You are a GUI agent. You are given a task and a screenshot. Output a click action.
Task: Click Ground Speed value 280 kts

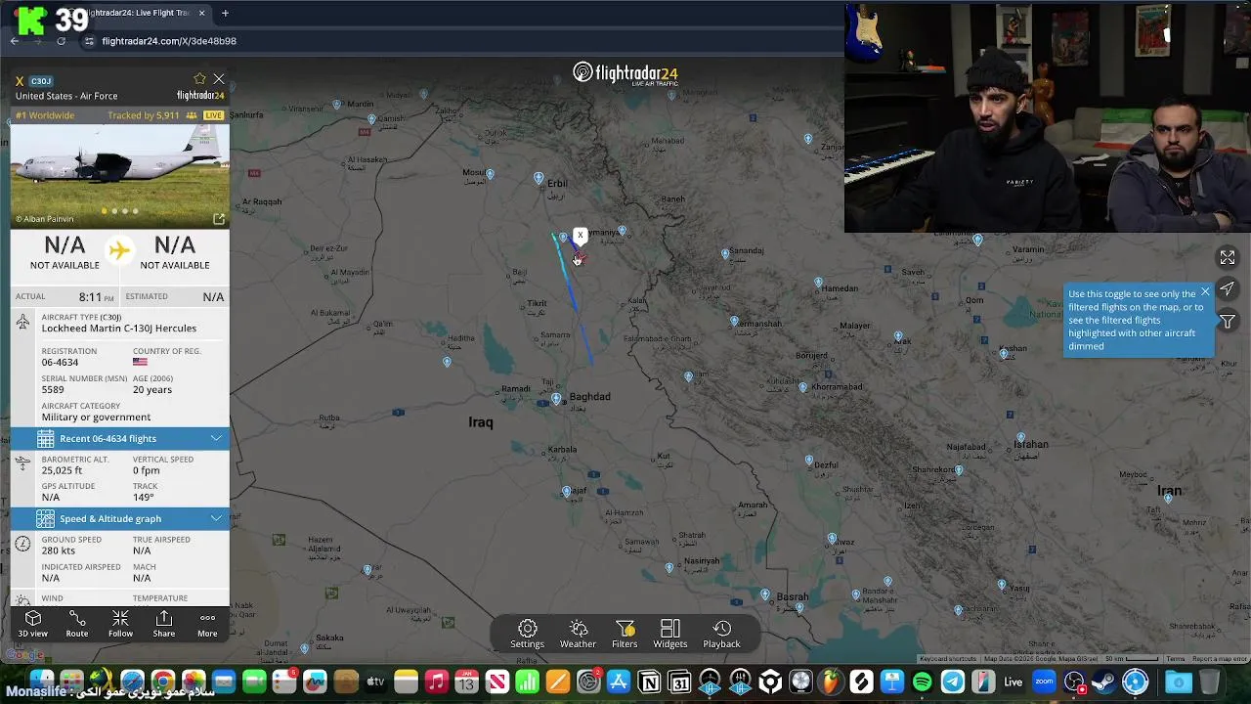(58, 550)
